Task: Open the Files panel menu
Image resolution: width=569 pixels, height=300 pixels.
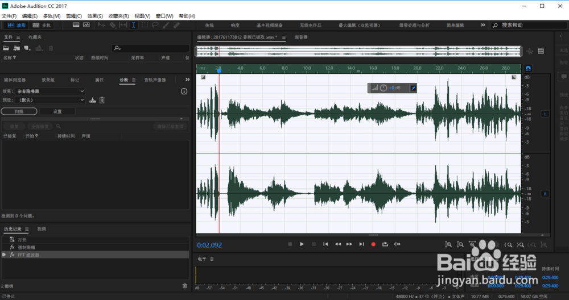Action: click(18, 37)
